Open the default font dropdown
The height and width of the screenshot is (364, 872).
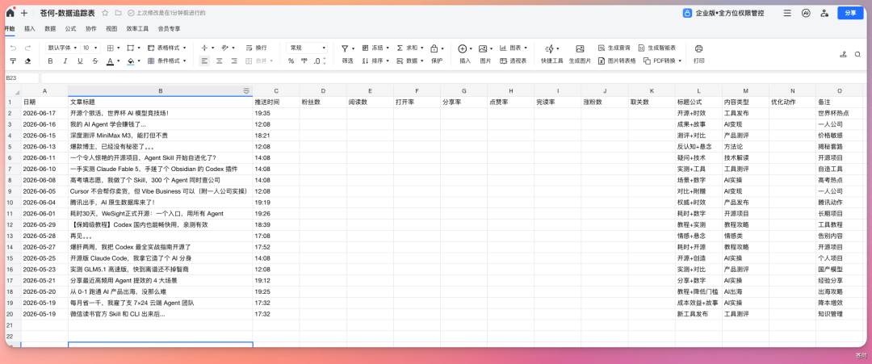click(x=62, y=48)
